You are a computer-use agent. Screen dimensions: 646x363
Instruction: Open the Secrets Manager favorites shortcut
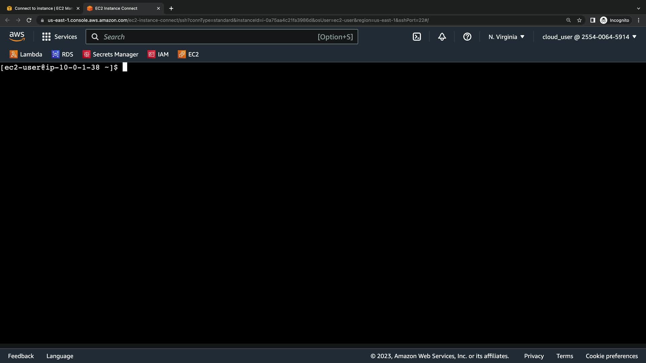tap(110, 54)
